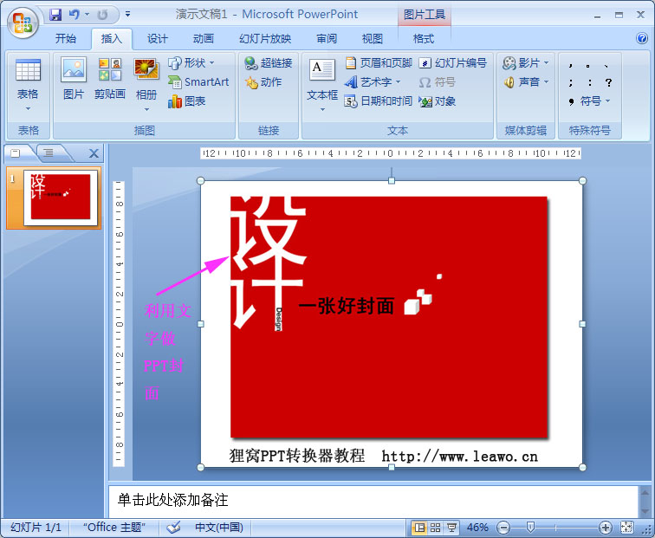Click the 46% zoom level
Viewport: 655px width, 538px height.
(477, 528)
